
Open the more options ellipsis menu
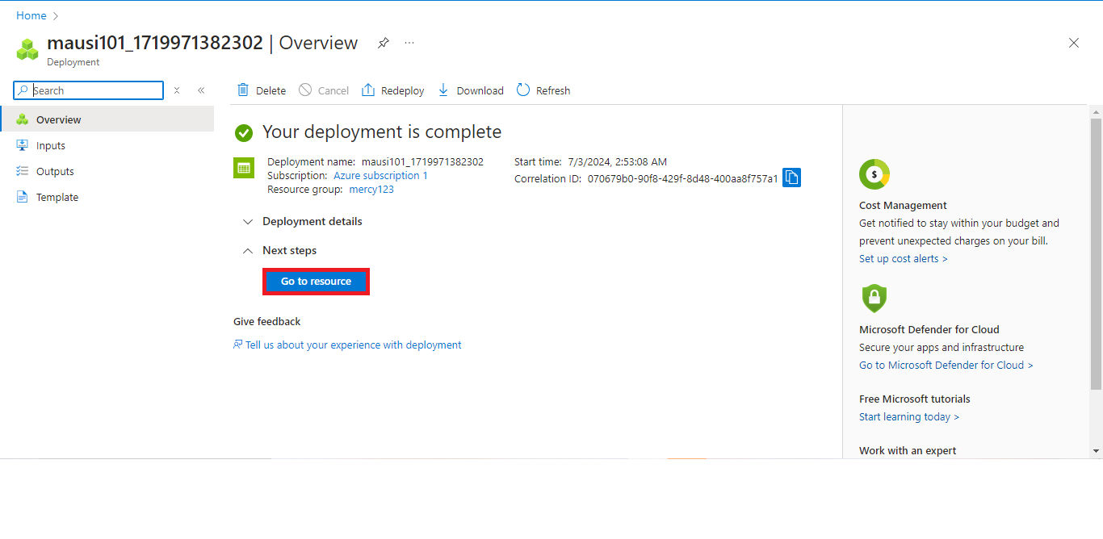(x=409, y=43)
